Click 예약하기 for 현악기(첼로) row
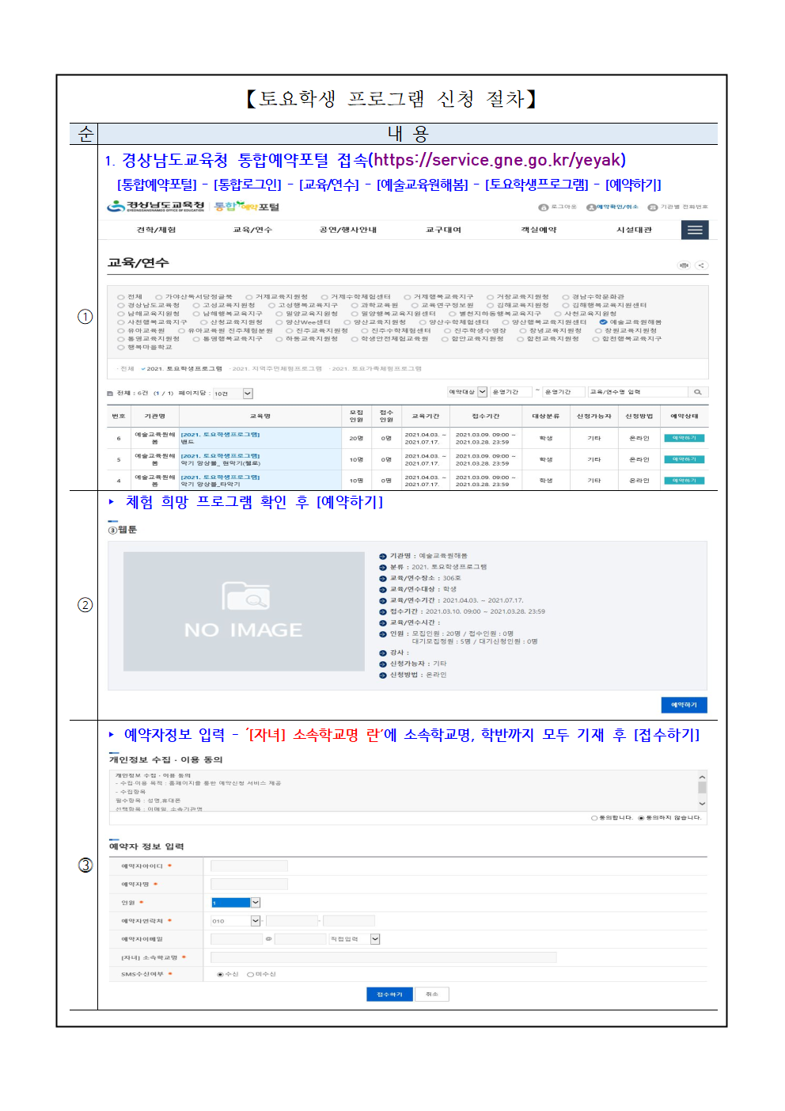Screen dimensions: 785x1111 685,459
